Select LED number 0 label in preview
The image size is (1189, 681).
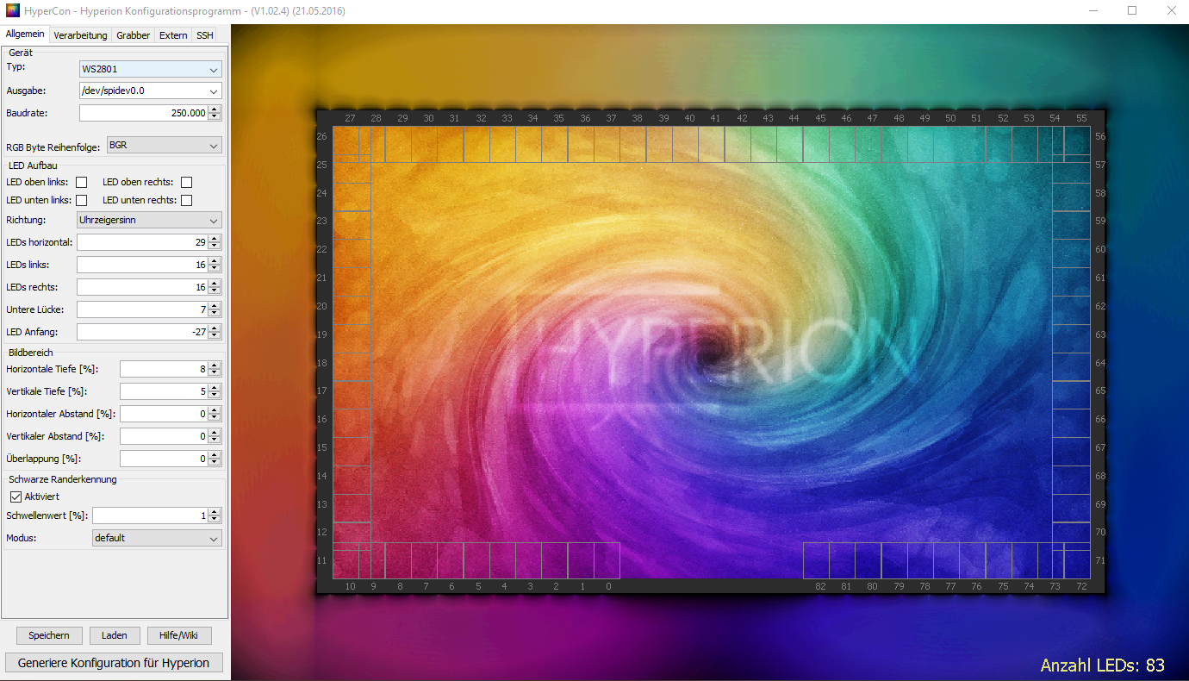click(608, 587)
